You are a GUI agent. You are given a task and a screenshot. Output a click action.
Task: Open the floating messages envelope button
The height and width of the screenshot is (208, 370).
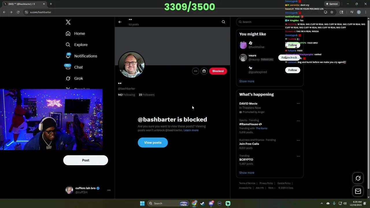coord(358,191)
